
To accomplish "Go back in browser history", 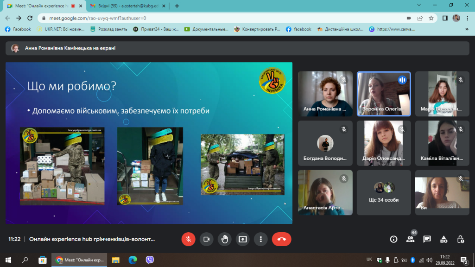I will point(7,18).
